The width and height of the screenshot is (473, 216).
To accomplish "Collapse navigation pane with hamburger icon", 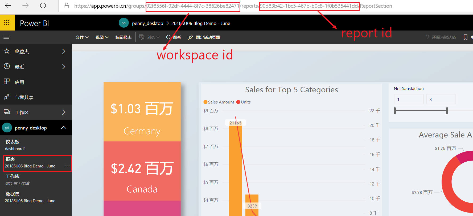I will 6,37.
